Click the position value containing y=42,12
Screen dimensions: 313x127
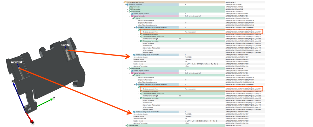coord(201,64)
